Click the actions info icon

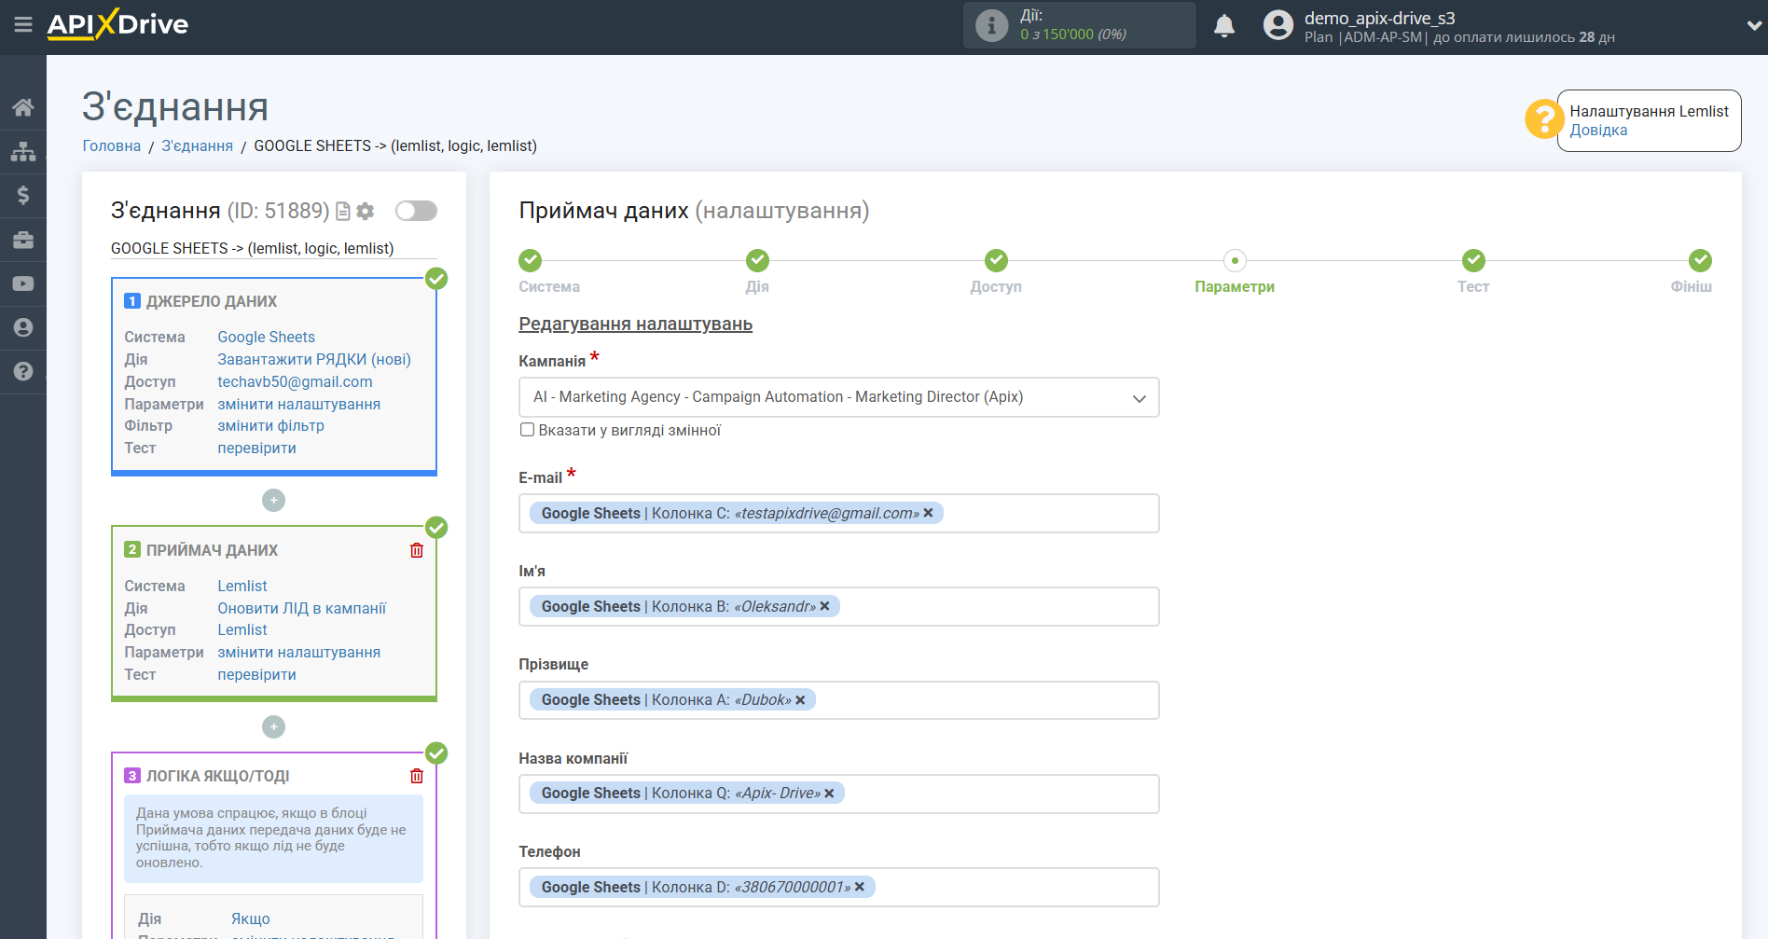pos(991,25)
